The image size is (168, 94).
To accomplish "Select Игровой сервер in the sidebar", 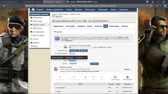I will pos(39,25).
